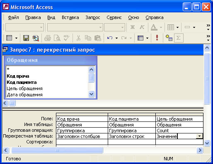This screenshot has height=164, width=213.
Task: Click the Show Table icon
Action: [x=169, y=38]
